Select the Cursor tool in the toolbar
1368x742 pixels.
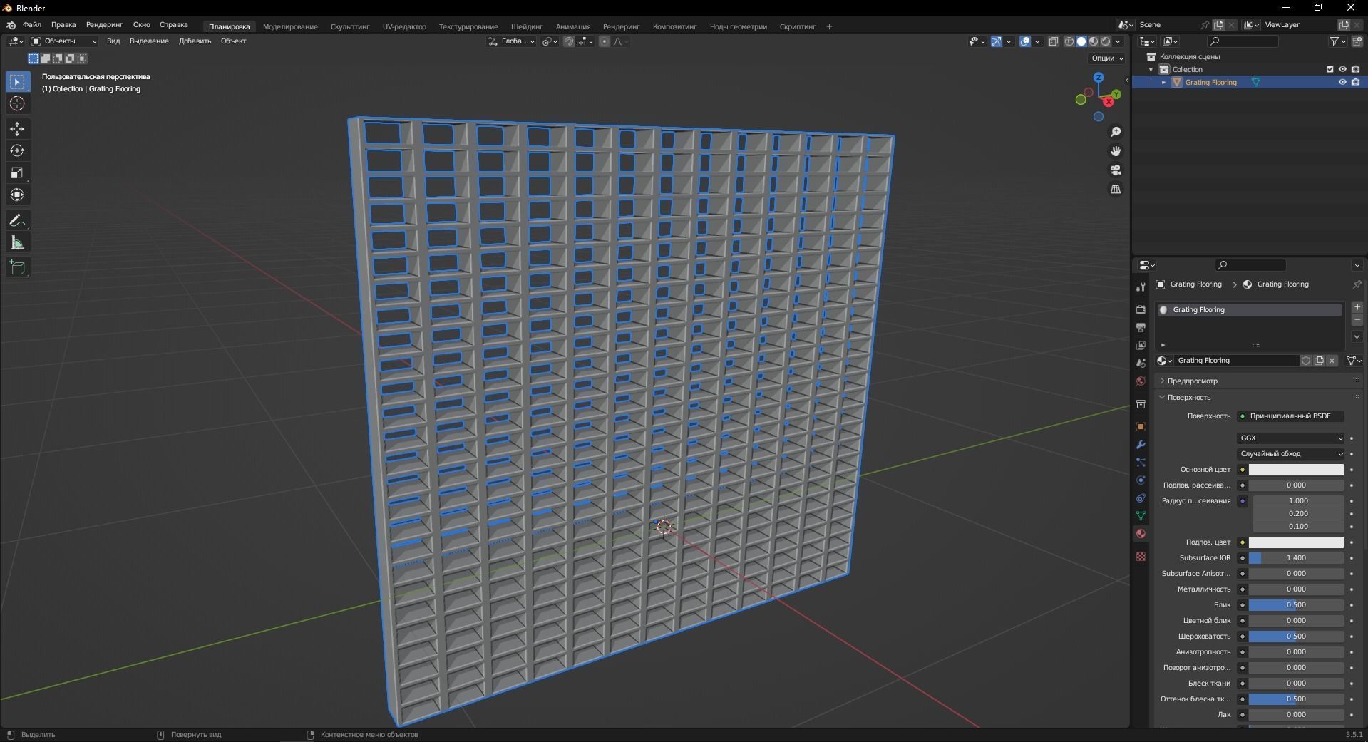coord(17,104)
